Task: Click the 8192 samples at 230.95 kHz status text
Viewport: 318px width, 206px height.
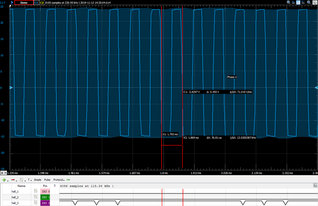Action: pyautogui.click(x=61, y=3)
